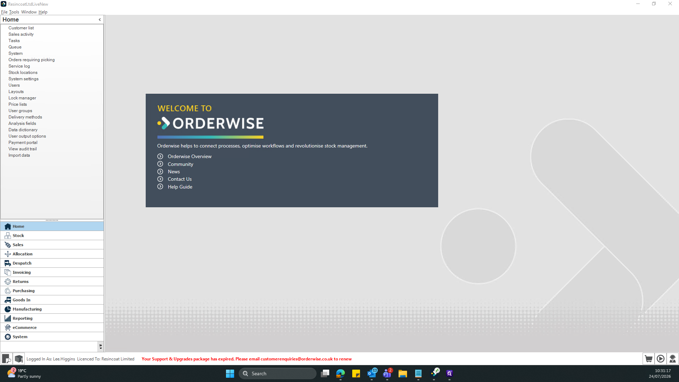This screenshot has width=679, height=382.
Task: Click the arrow icon beside News
Action: pos(160,172)
